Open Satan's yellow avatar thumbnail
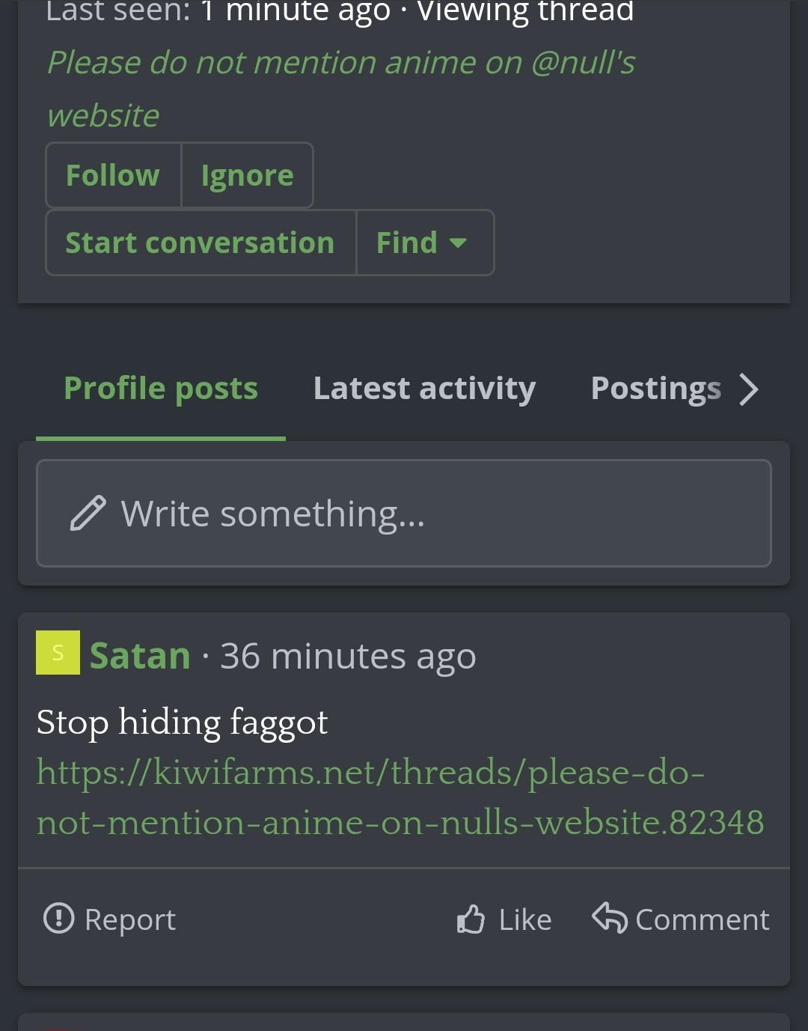Viewport: 808px width, 1031px height. [58, 653]
